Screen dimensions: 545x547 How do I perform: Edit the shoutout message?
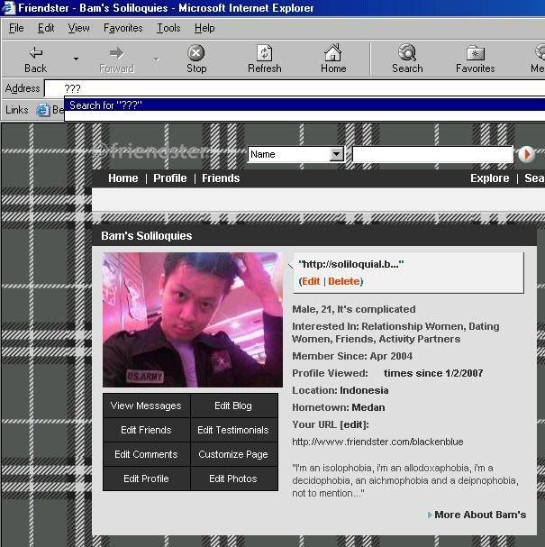coord(311,281)
